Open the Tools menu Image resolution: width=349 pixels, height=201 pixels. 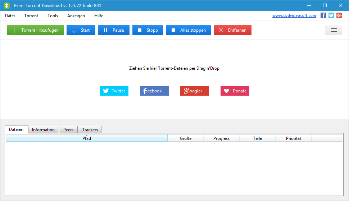(x=53, y=16)
